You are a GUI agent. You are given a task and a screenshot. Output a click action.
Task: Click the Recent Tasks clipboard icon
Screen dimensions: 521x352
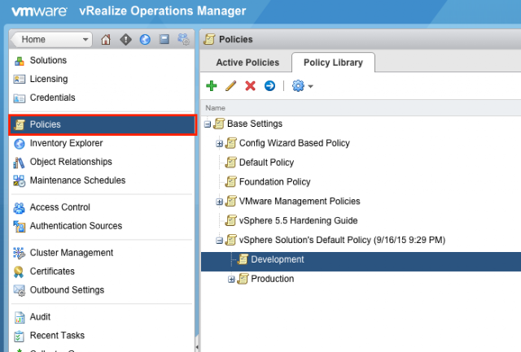[20, 336]
